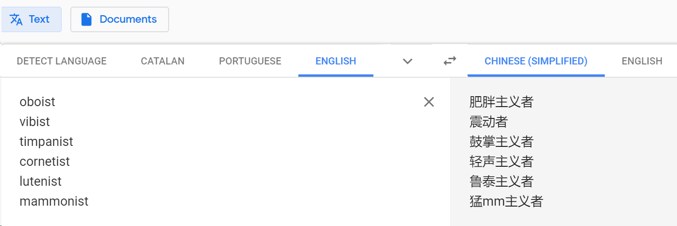The width and height of the screenshot is (677, 226).
Task: Clear the source text with the X
Action: tap(429, 102)
